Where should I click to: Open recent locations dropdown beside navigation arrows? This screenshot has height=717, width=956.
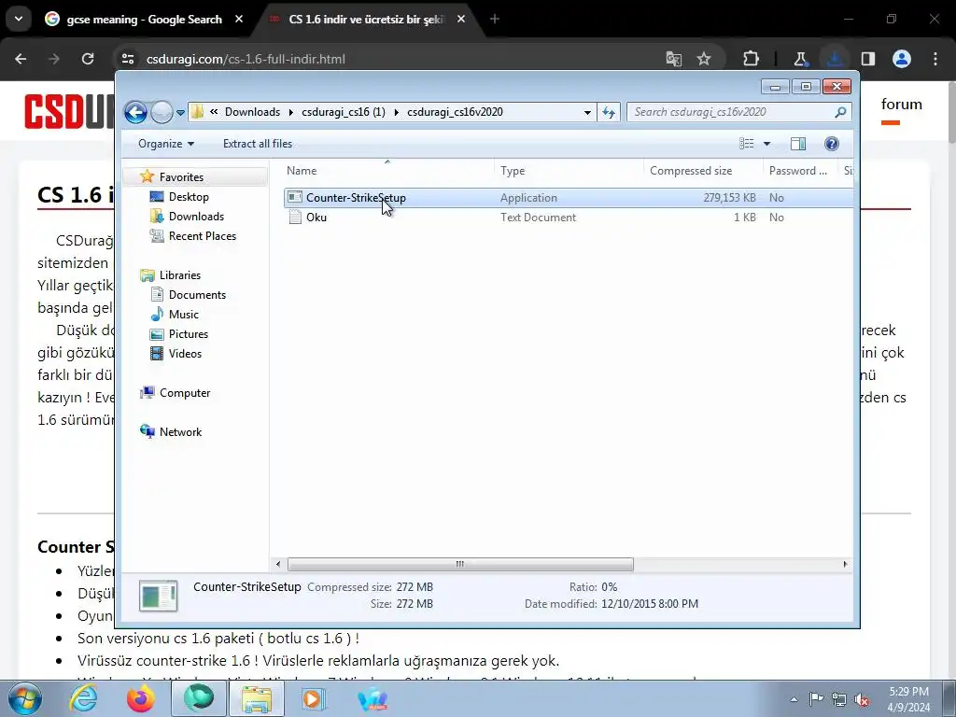(x=180, y=113)
